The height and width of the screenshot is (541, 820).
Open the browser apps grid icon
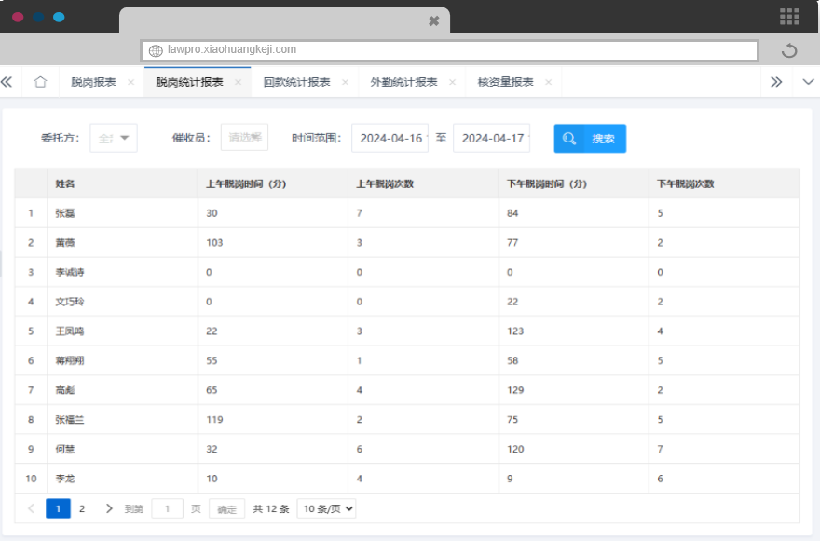click(789, 17)
